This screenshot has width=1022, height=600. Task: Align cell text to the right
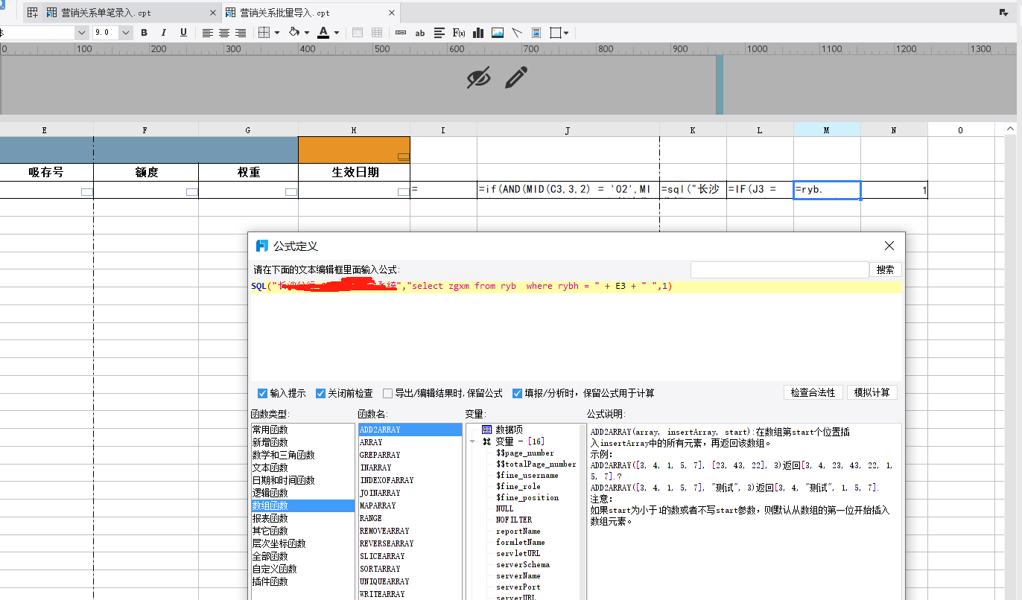coord(241,33)
